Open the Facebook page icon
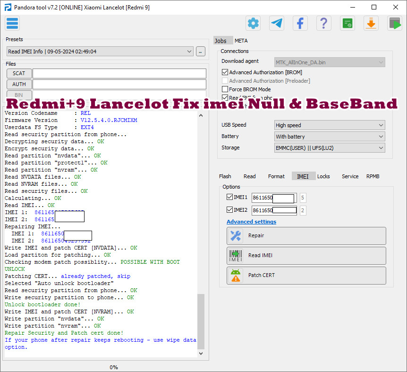This screenshot has width=407, height=372. 300,23
